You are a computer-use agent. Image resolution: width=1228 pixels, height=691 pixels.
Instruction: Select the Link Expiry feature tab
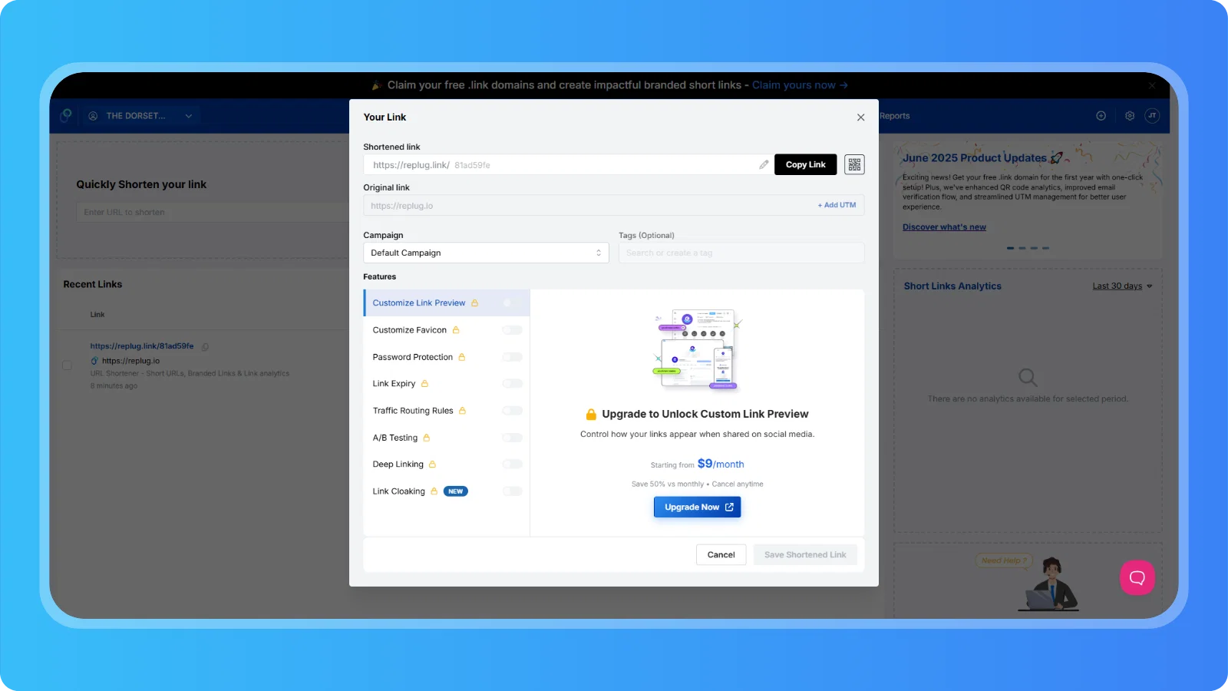pos(447,384)
